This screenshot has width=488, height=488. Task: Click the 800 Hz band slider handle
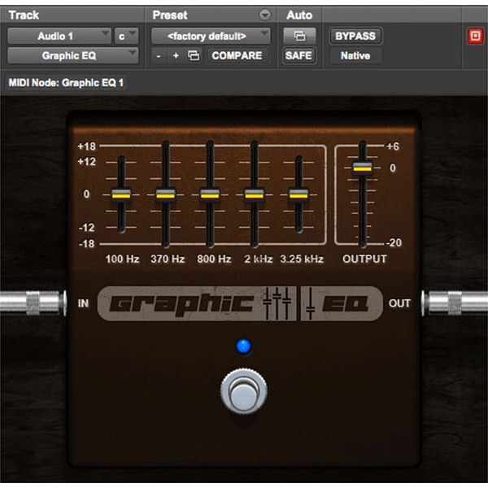pyautogui.click(x=210, y=195)
